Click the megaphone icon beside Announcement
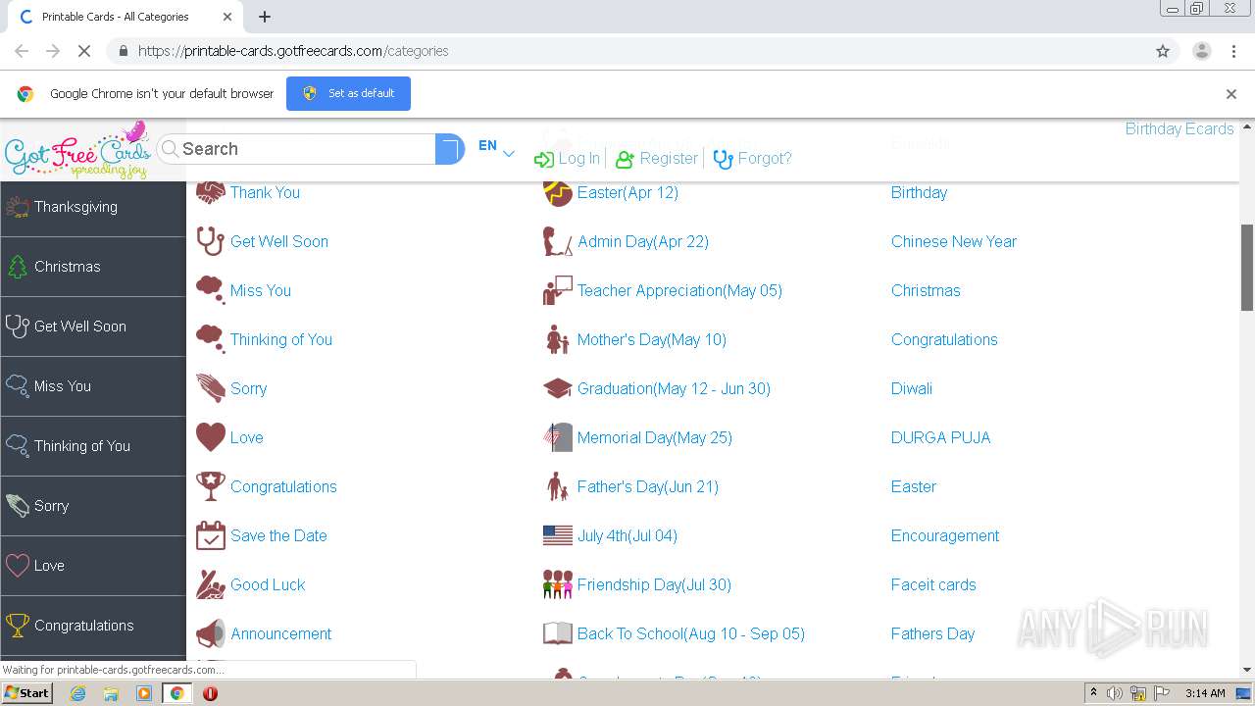 click(x=210, y=633)
